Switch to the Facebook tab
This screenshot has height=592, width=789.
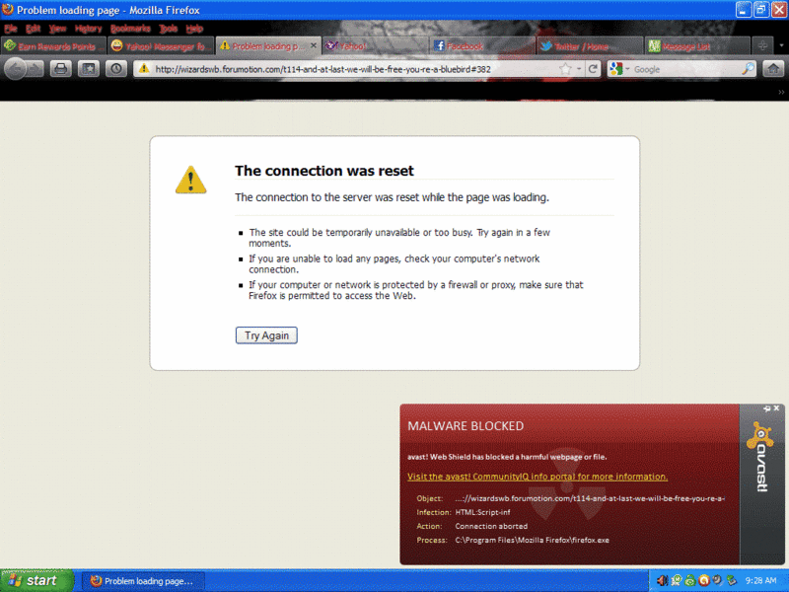482,45
